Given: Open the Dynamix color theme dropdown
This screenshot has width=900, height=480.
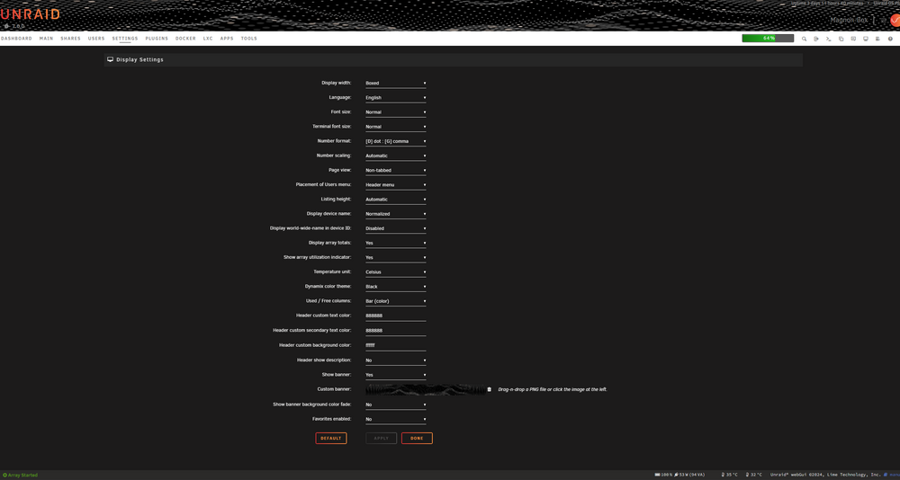Looking at the screenshot, I should [x=395, y=287].
